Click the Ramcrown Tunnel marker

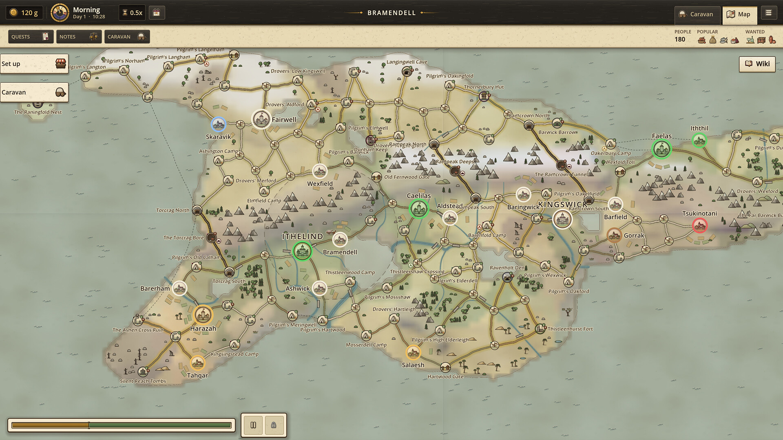click(562, 165)
